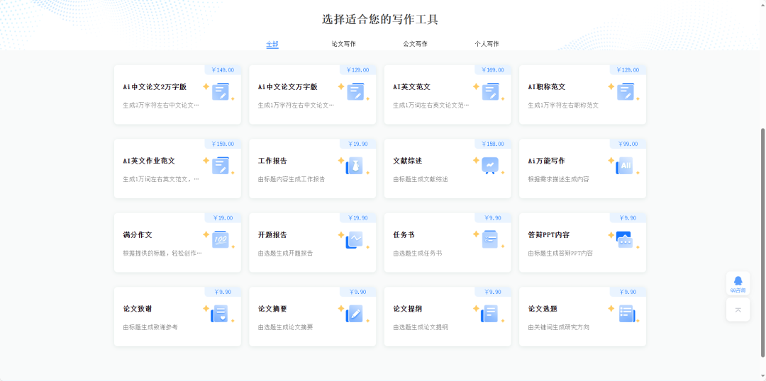Switch to the 全部 tab
The height and width of the screenshot is (381, 766).
click(272, 44)
